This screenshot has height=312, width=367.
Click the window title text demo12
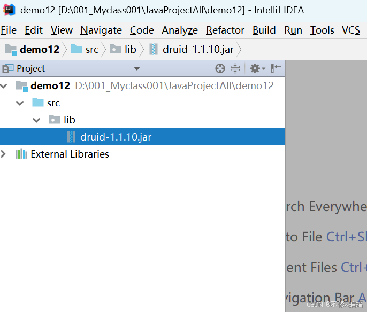tap(37, 10)
